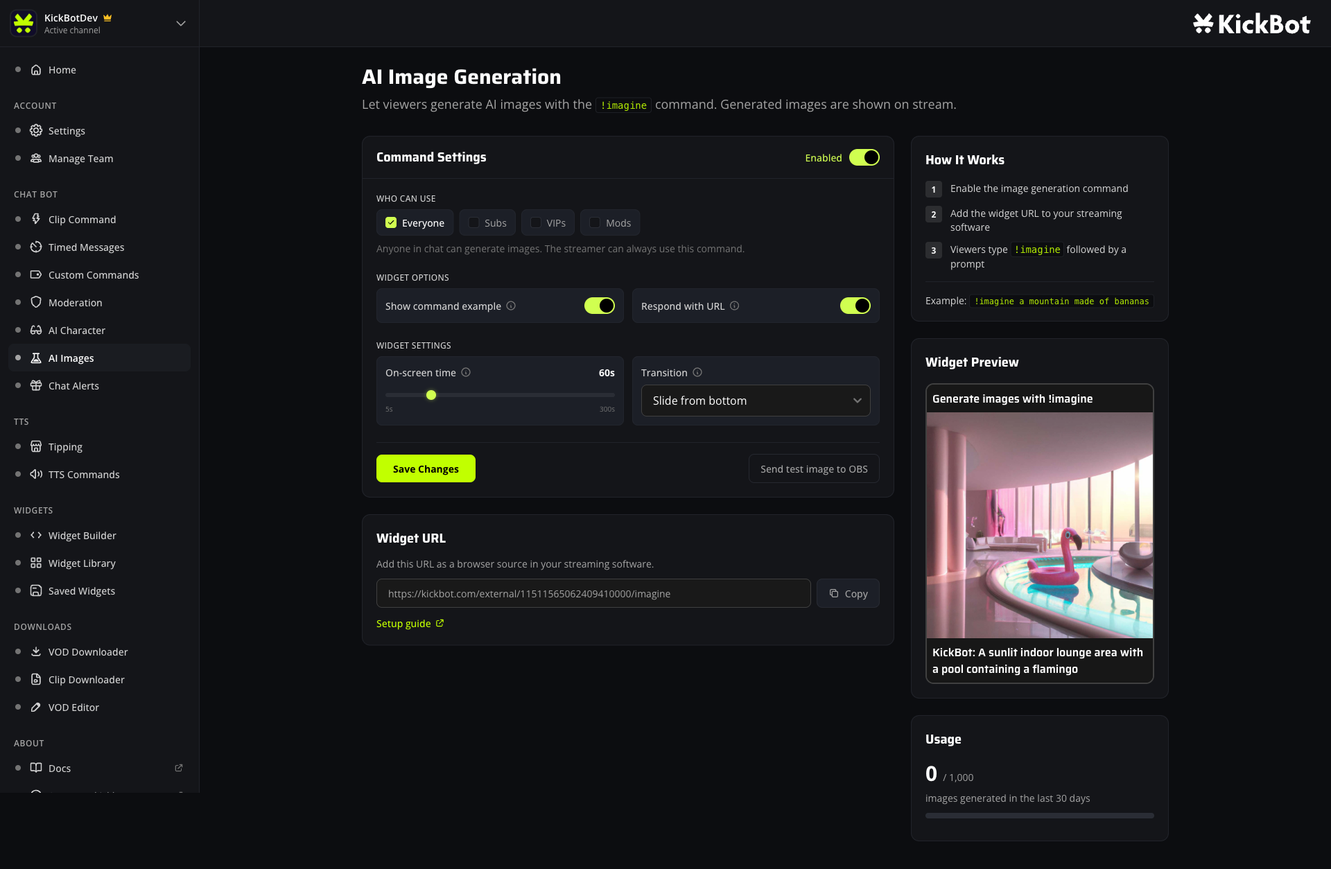Expand the KickBotDev channel switcher chevron

(181, 24)
